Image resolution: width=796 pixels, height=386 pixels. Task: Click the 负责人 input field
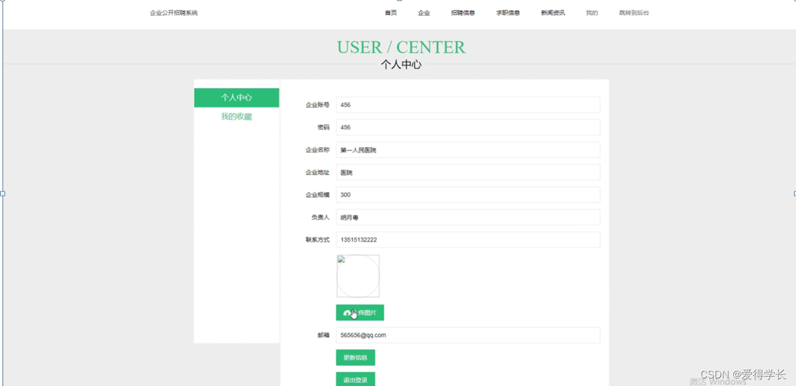tap(468, 217)
